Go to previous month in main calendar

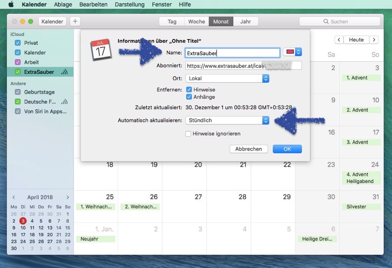coord(339,40)
